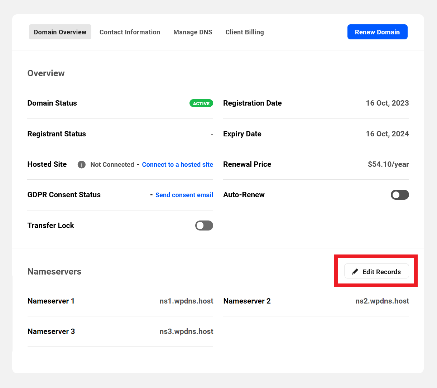
Task: Click the Expiry Date value 16 Oct, 2024
Action: 387,134
